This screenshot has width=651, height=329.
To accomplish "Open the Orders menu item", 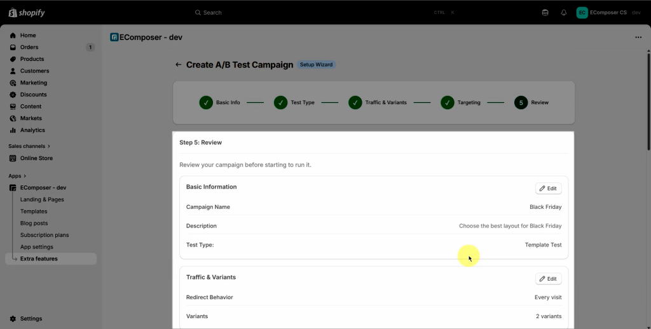I will 29,47.
